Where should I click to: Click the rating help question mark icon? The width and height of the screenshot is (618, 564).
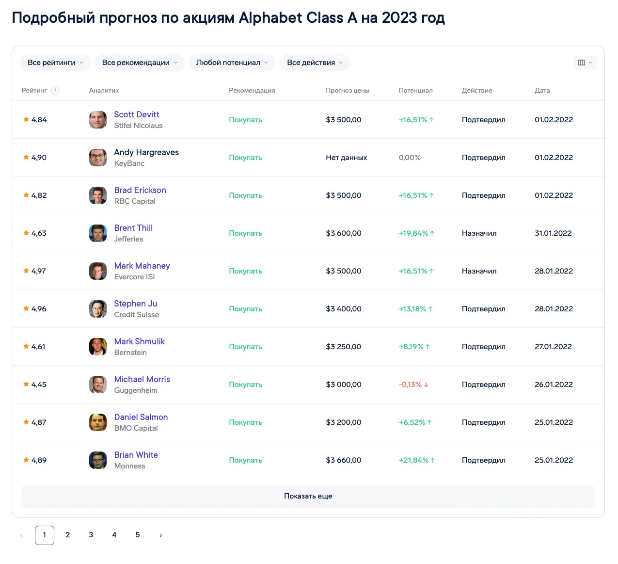coord(55,91)
